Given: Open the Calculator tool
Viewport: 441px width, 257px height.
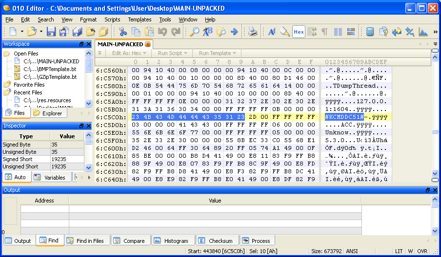Looking at the screenshot, I should 370,32.
